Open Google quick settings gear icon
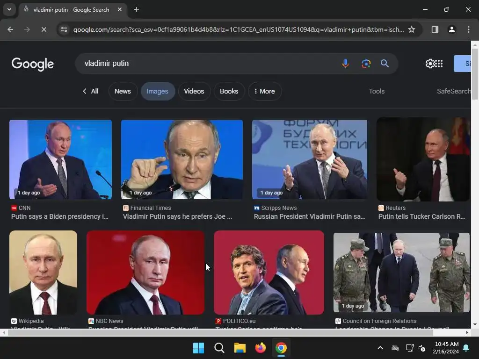This screenshot has width=479, height=359. 430,64
